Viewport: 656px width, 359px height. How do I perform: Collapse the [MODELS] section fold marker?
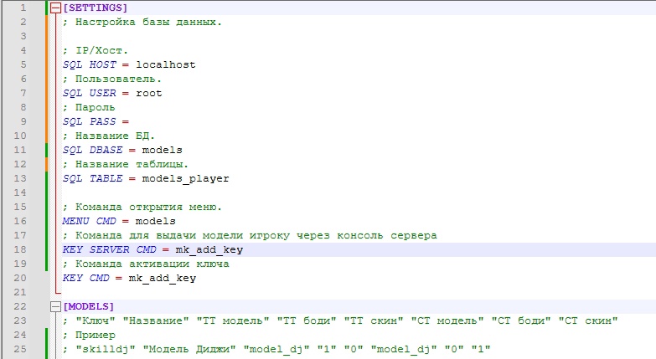pos(56,306)
